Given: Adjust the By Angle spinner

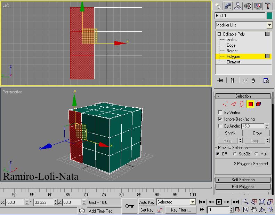Looking at the screenshot, I should tap(267, 126).
